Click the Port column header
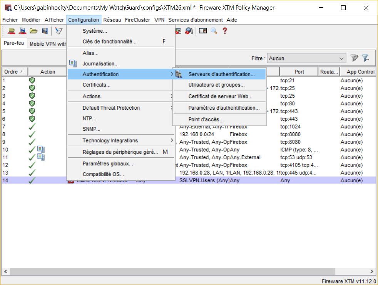This screenshot has width=378, height=285. (x=299, y=72)
